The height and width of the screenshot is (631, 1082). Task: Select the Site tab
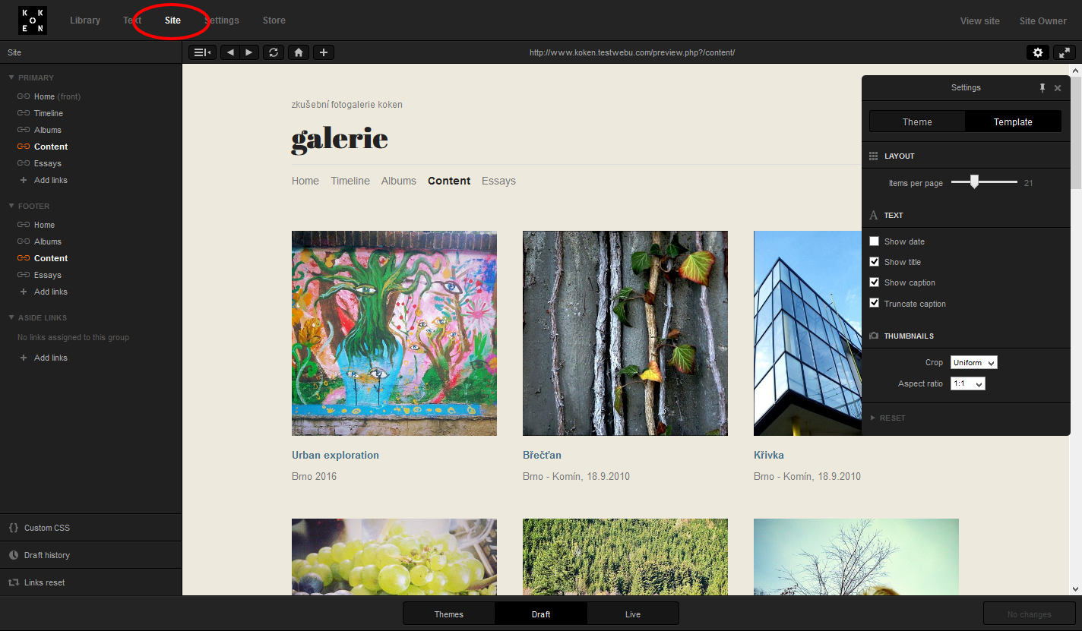coord(172,21)
